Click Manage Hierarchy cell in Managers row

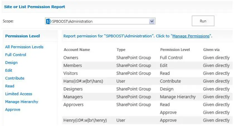click(178, 97)
